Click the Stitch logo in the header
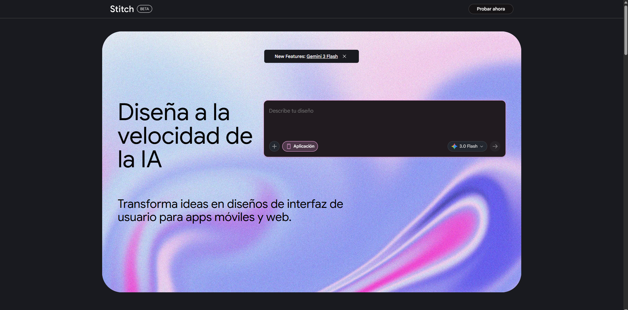 pyautogui.click(x=122, y=9)
